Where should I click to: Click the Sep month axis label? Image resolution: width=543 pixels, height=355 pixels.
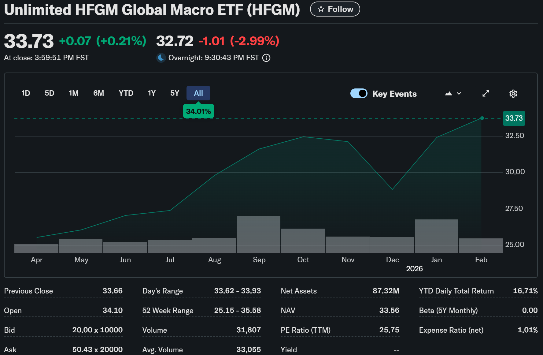point(259,260)
